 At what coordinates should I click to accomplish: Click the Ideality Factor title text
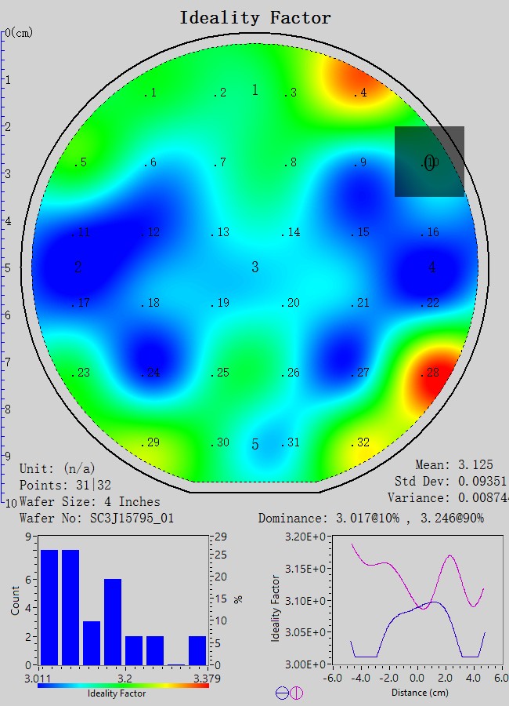tap(255, 17)
